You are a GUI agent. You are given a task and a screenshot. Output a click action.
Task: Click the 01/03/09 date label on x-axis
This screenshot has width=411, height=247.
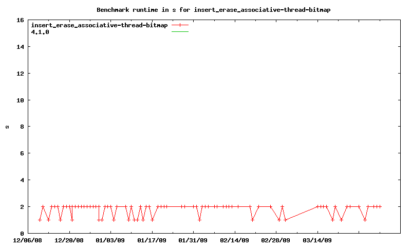(110, 240)
